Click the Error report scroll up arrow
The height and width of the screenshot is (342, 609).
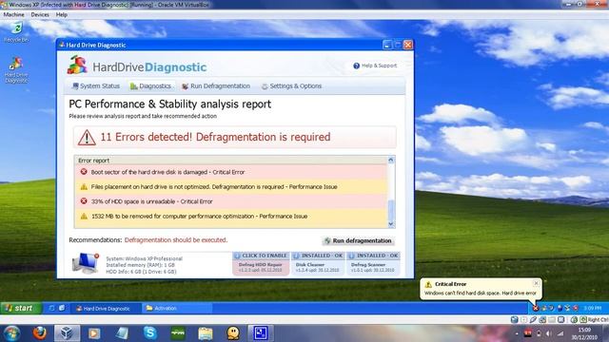(x=391, y=160)
